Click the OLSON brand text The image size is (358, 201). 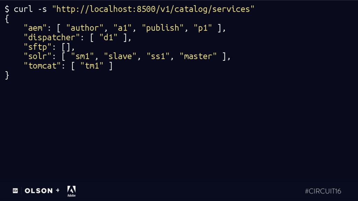point(38,191)
